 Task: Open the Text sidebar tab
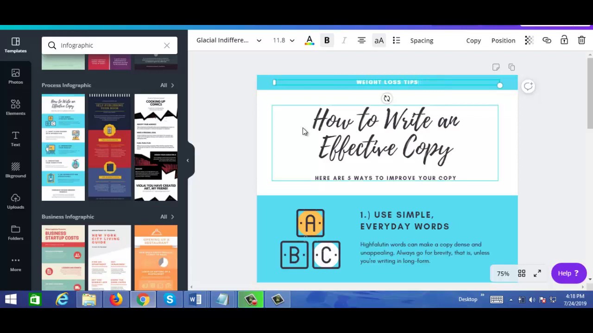click(x=15, y=139)
